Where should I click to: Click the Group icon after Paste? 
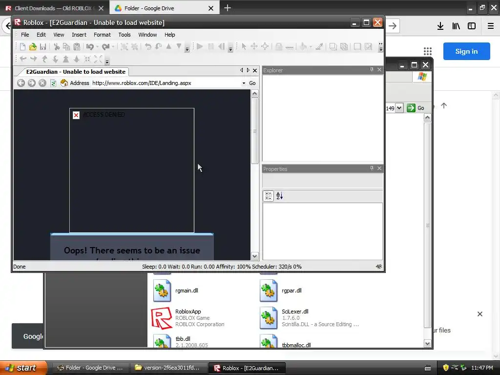point(124,47)
